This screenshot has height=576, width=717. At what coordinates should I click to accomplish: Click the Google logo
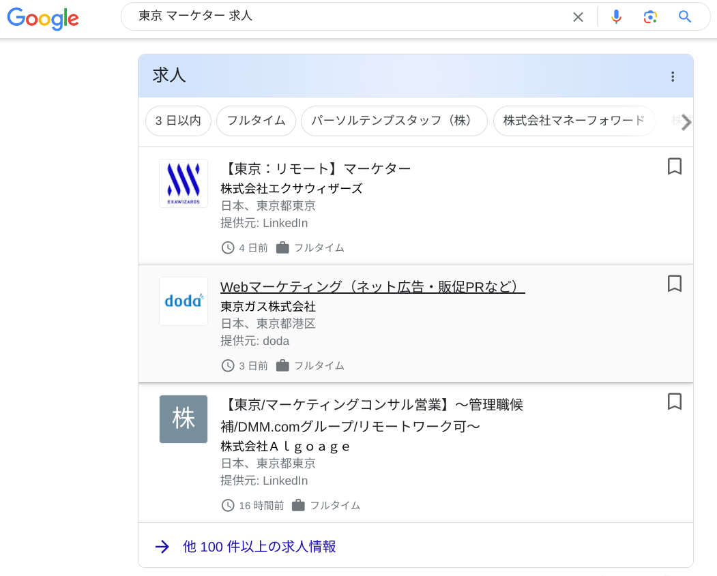pos(43,18)
